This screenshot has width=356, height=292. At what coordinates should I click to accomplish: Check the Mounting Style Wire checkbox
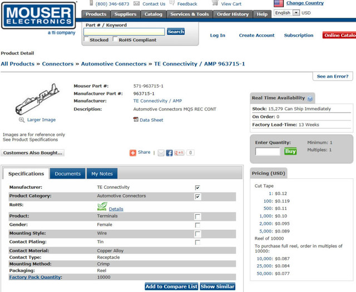(197, 234)
